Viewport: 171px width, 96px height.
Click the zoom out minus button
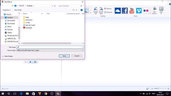pyautogui.click(x=152, y=89)
